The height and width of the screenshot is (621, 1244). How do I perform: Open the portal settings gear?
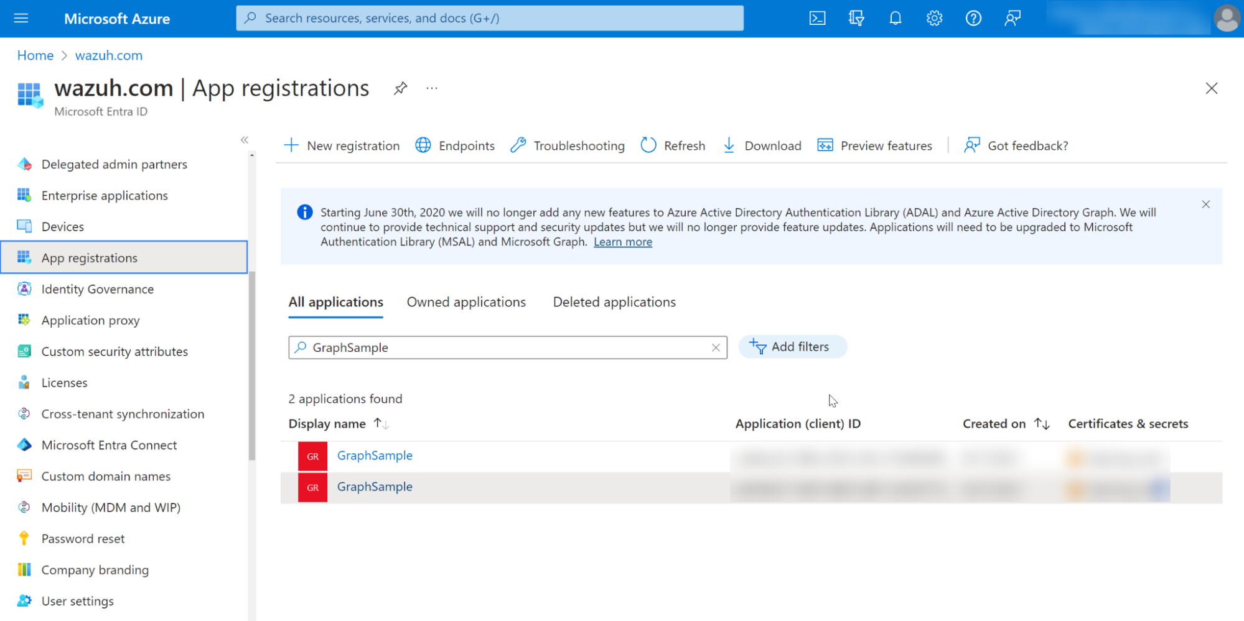934,19
